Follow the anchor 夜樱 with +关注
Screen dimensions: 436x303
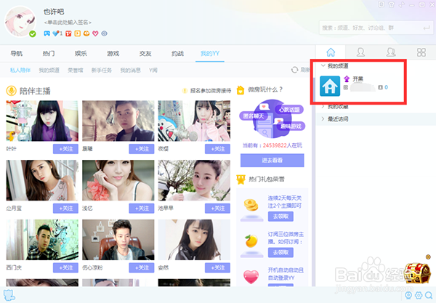(217, 149)
